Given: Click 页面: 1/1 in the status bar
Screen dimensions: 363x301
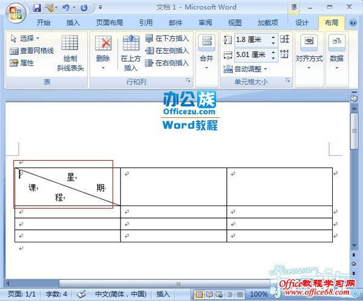Looking at the screenshot, I should pos(22,294).
